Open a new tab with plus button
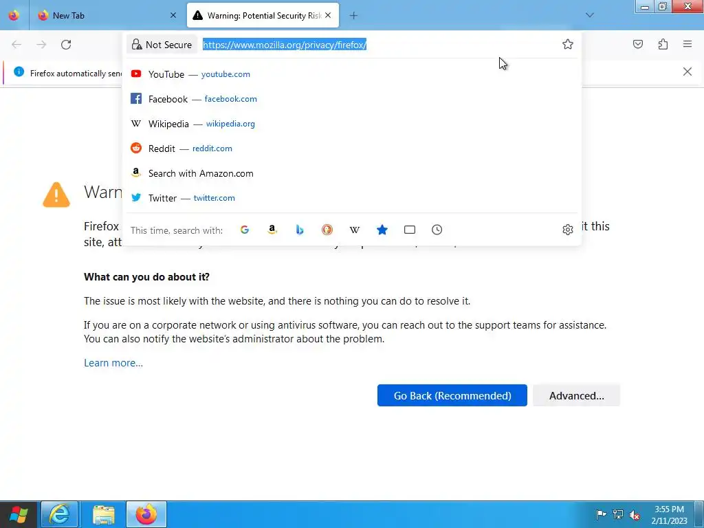This screenshot has height=528, width=704. point(353,16)
